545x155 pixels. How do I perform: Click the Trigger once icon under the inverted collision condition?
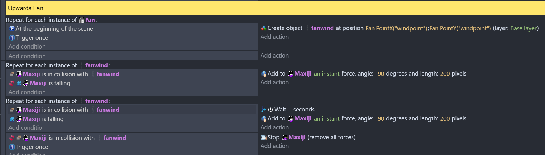[x=12, y=147]
